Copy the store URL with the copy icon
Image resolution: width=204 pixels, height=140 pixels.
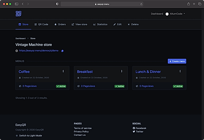pos(62,51)
